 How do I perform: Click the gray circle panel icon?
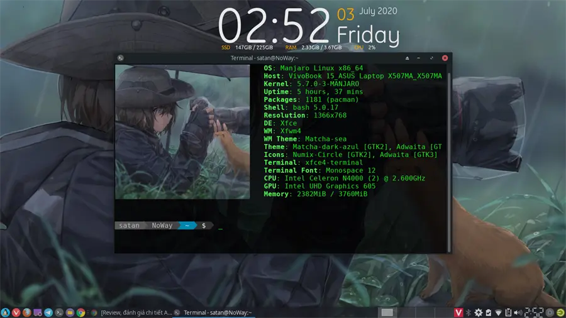(550, 312)
